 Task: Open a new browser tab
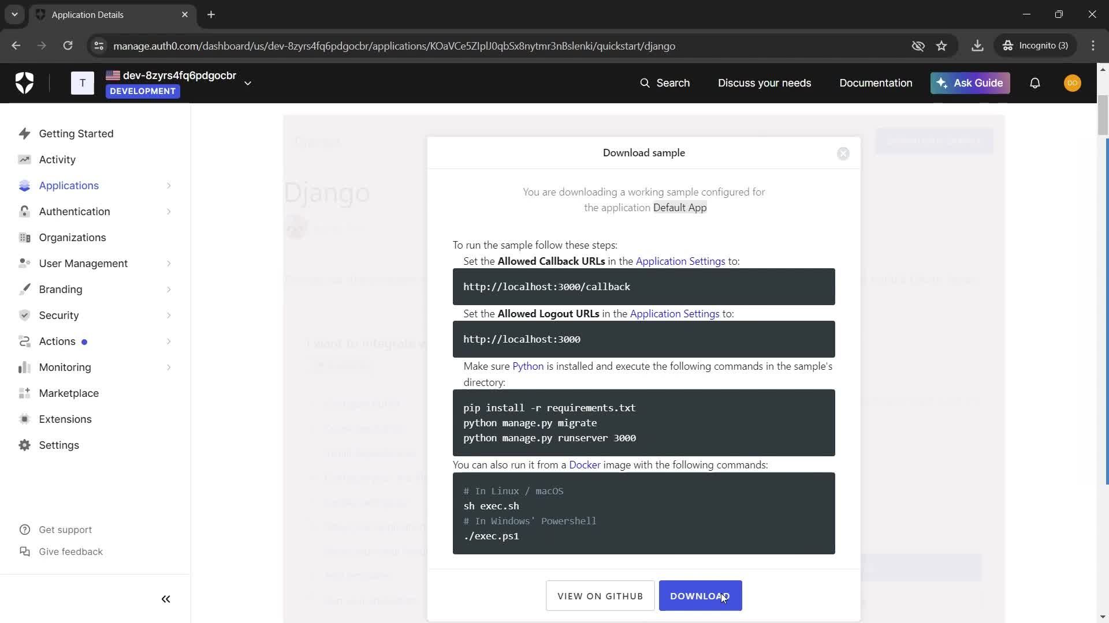211,14
